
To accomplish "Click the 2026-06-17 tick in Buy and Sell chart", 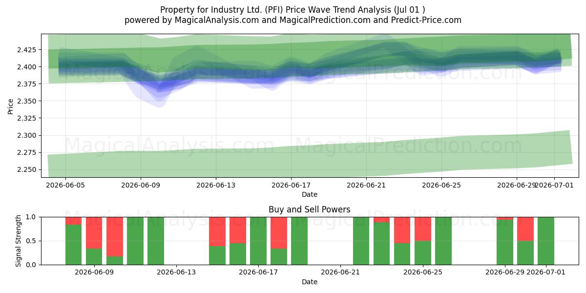I will (x=258, y=272).
